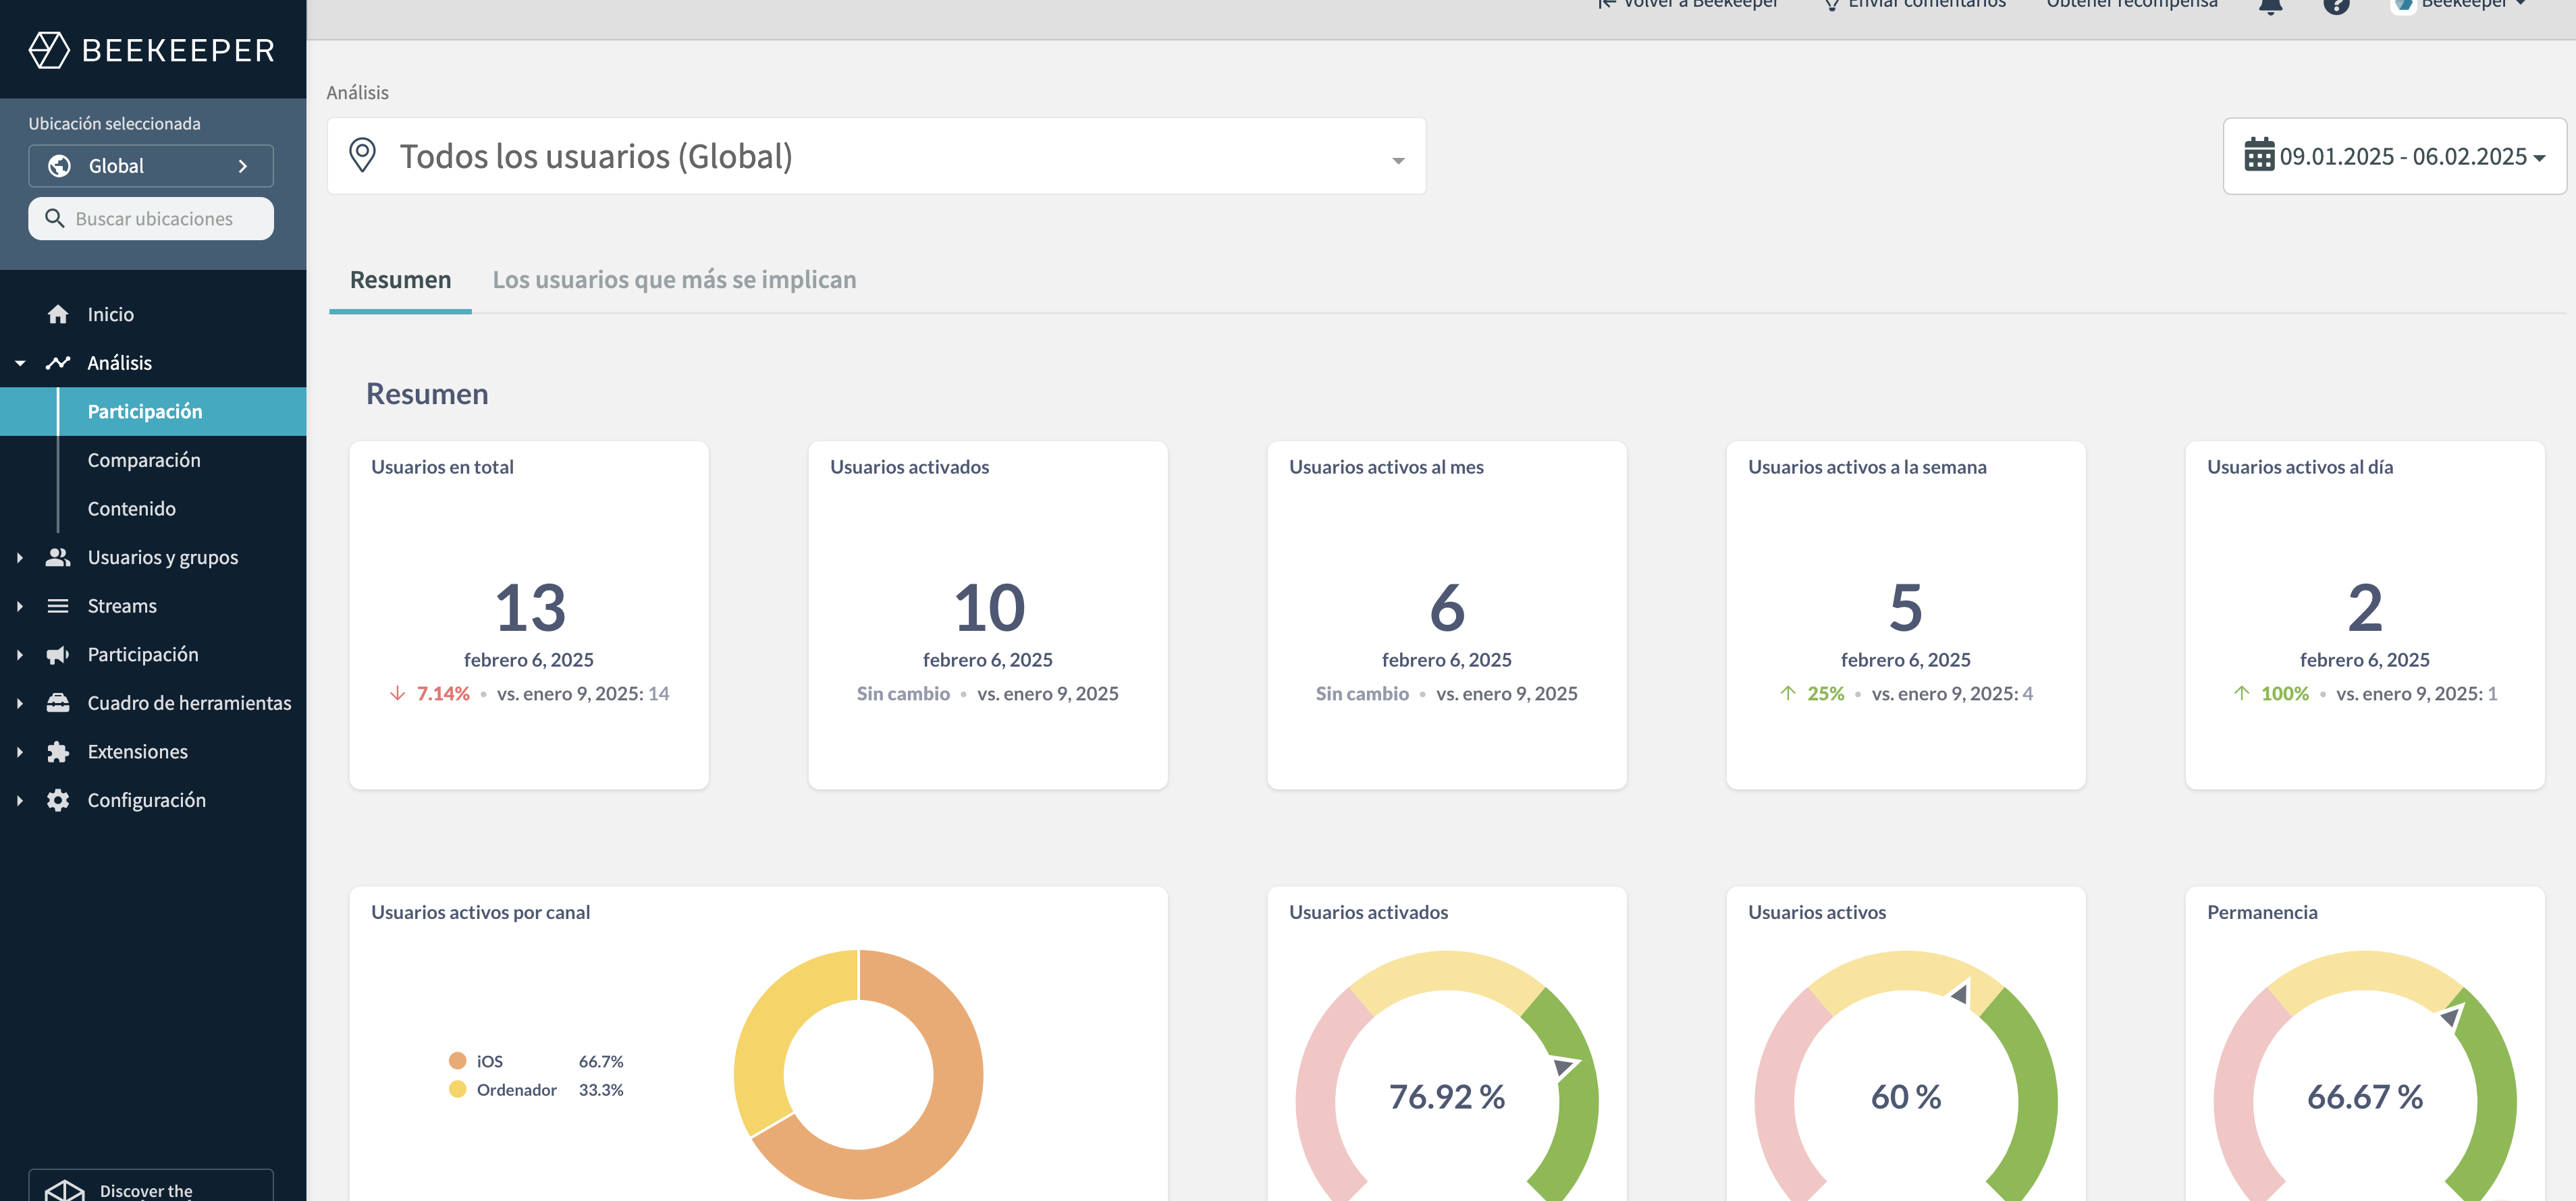This screenshot has width=2576, height=1201.
Task: Click the megaphone icon beside Participación
Action: pos(58,654)
